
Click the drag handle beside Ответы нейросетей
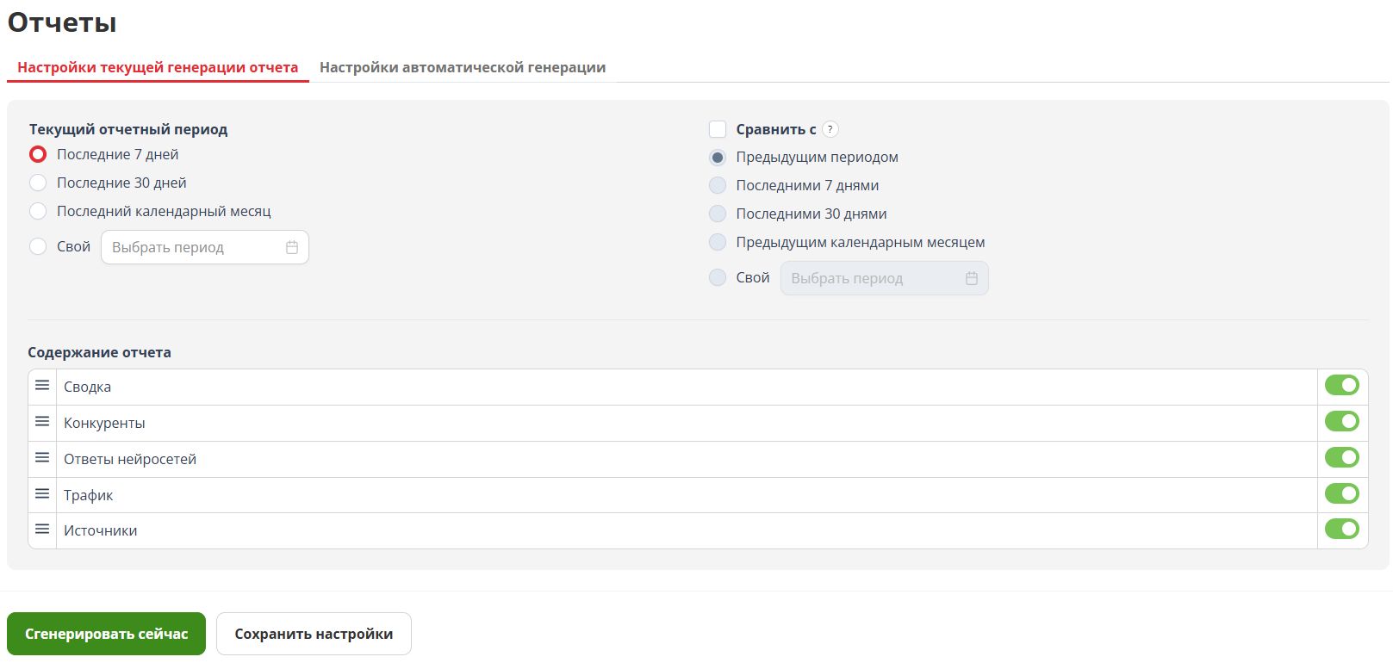tap(42, 458)
